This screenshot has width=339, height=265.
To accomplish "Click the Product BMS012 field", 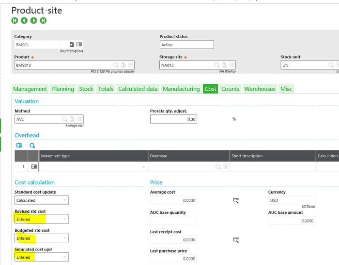I will pos(75,65).
